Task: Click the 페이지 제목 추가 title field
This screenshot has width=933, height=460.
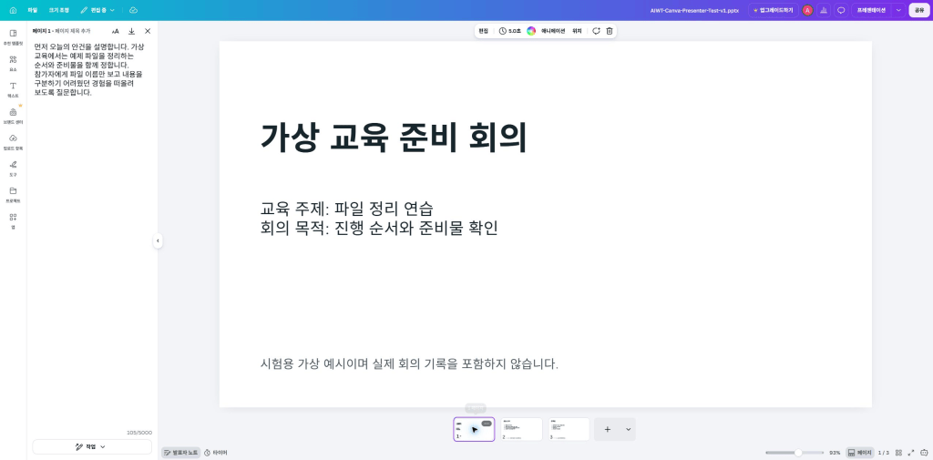Action: [x=73, y=31]
